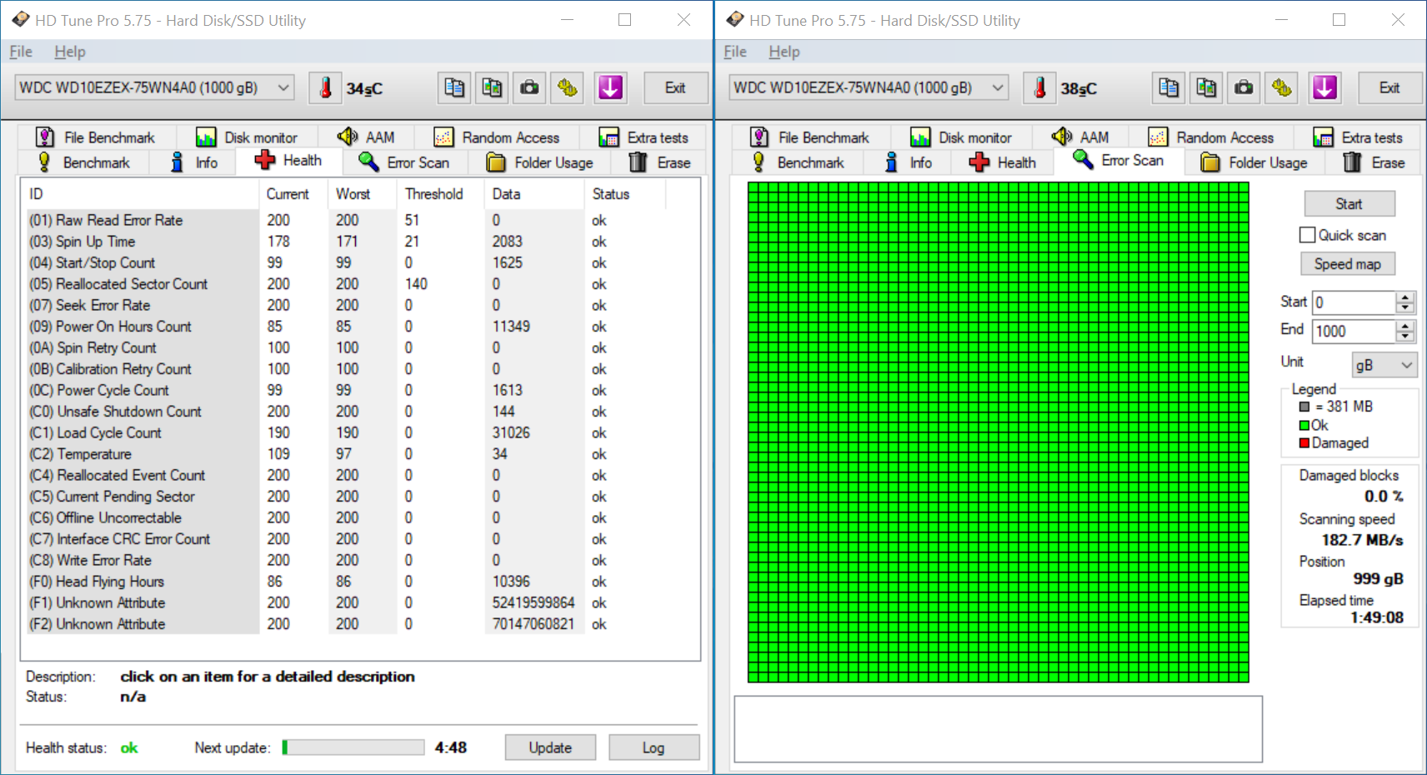Open Random Access tab in left window
Image resolution: width=1427 pixels, height=775 pixels.
[497, 137]
